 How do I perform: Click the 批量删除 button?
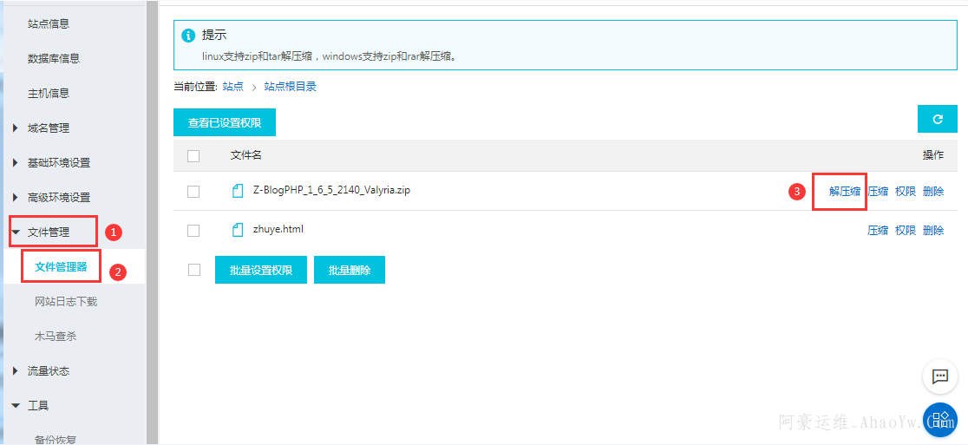click(349, 270)
